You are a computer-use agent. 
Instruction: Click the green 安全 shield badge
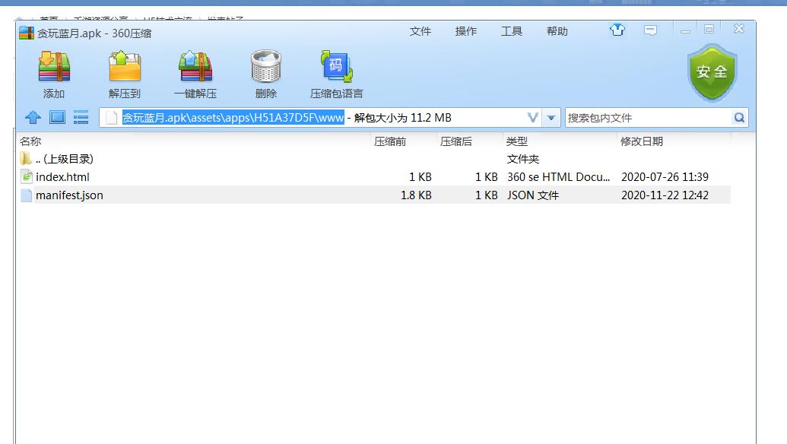point(712,73)
